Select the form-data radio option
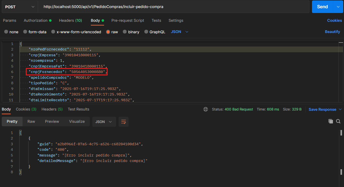 (25, 32)
